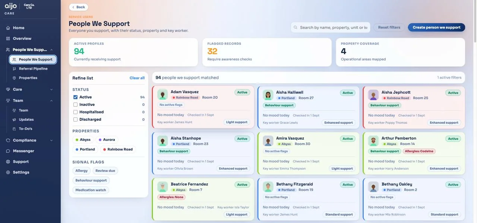This screenshot has height=223, width=477.
Task: Click the 1 active filters indicator
Action: click(449, 78)
